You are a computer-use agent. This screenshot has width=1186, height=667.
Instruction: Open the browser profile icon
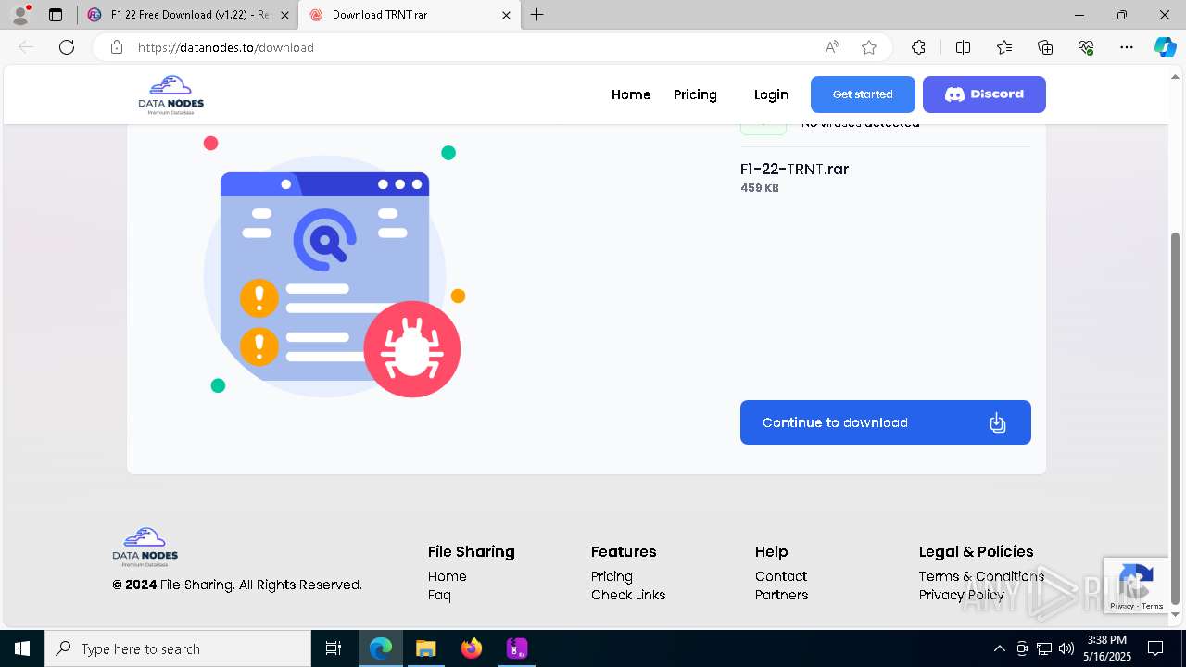coord(20,15)
